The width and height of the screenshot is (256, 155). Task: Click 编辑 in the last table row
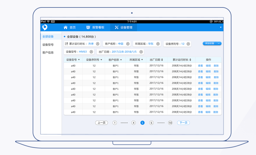[x=208, y=112]
